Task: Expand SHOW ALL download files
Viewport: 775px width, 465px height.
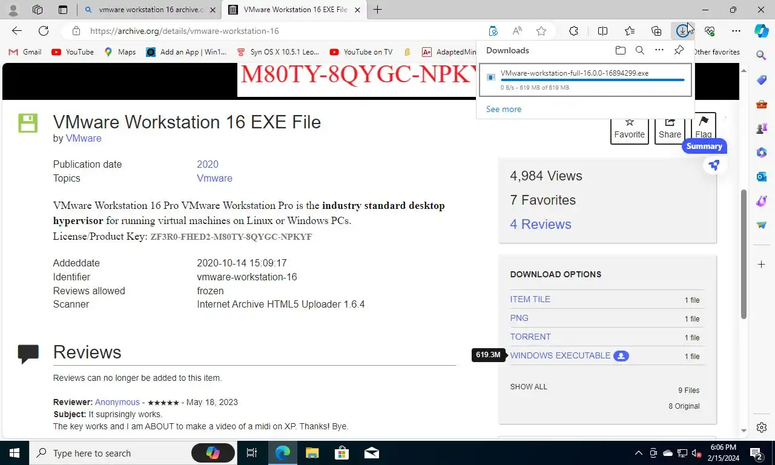Action: [529, 386]
